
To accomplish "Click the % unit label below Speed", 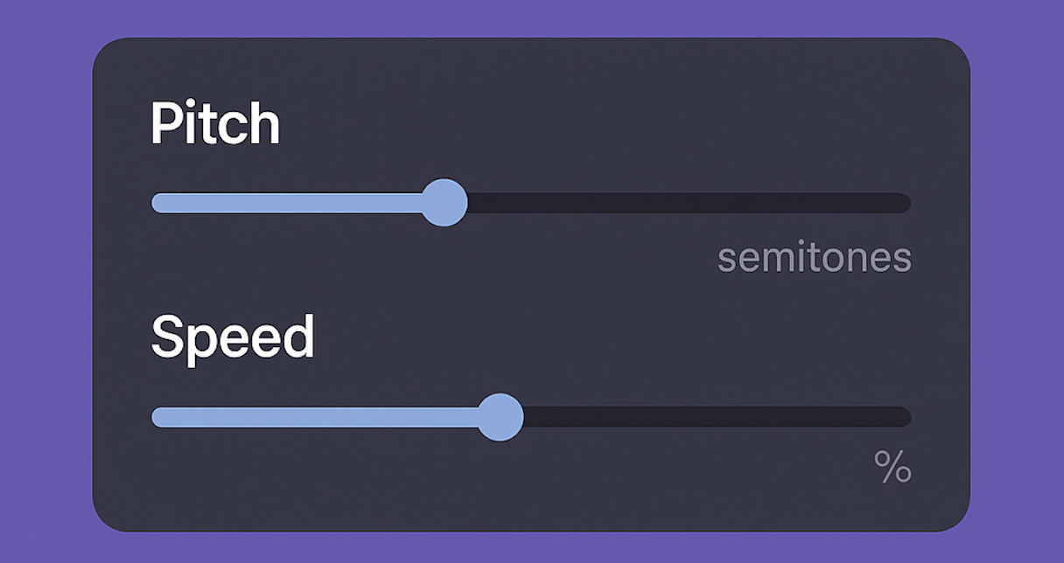I will pyautogui.click(x=892, y=469).
